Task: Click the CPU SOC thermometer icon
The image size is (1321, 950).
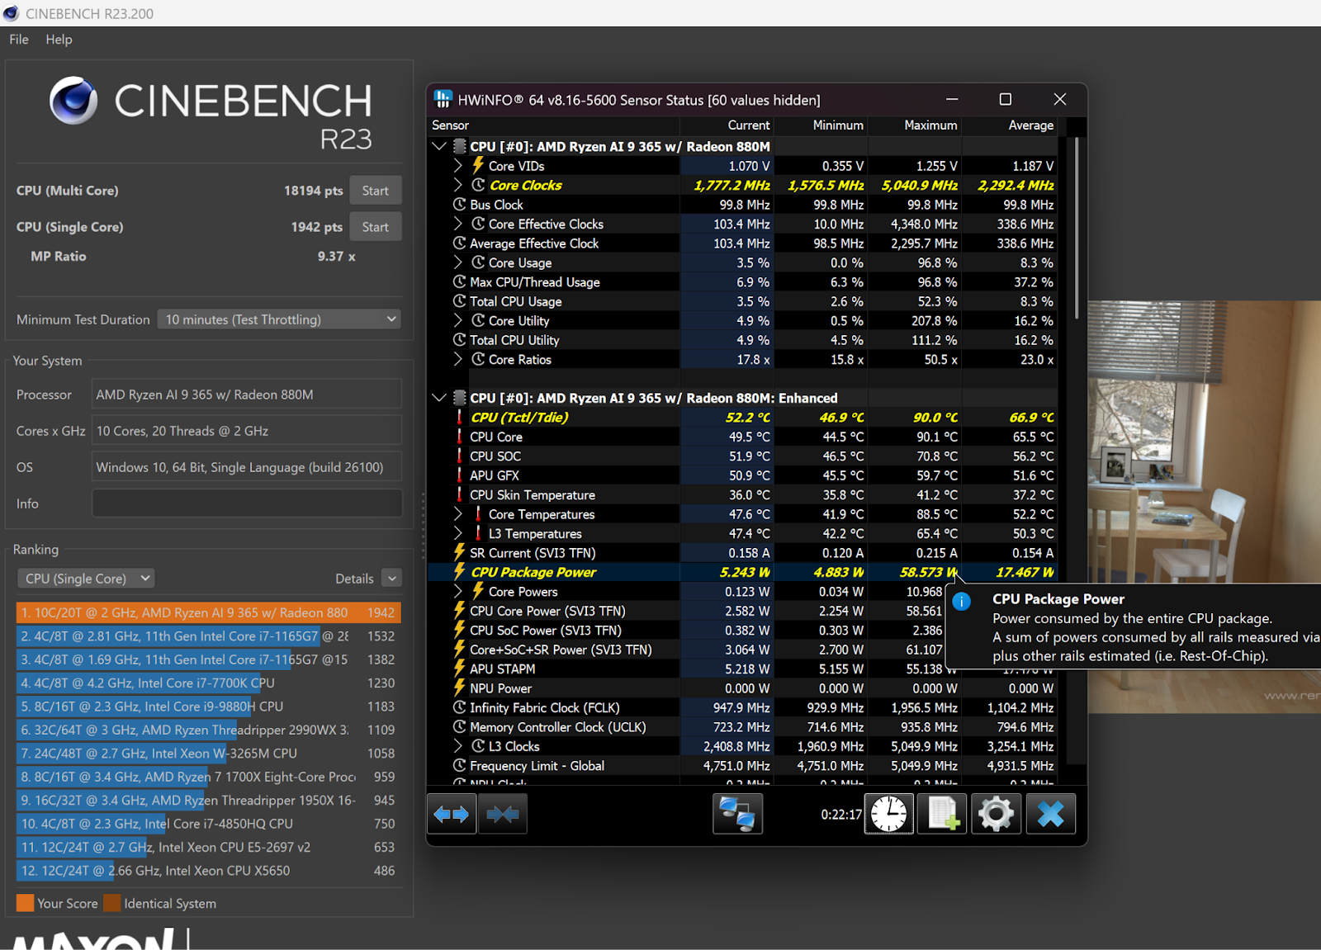Action: (x=460, y=456)
